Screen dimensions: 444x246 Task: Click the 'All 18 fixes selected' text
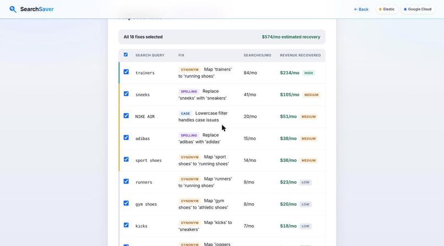pyautogui.click(x=143, y=37)
